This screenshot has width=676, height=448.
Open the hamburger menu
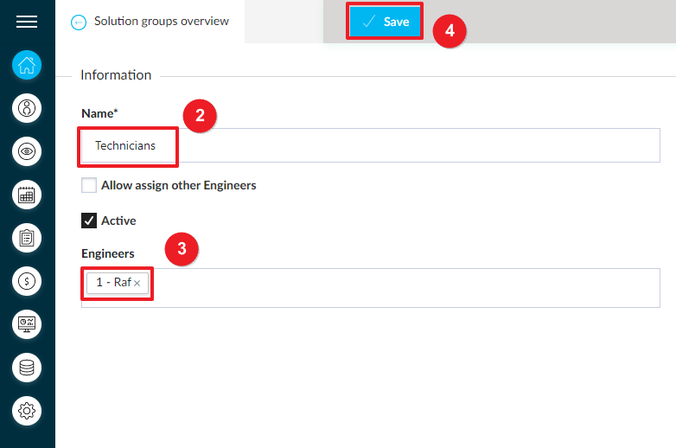click(x=27, y=21)
